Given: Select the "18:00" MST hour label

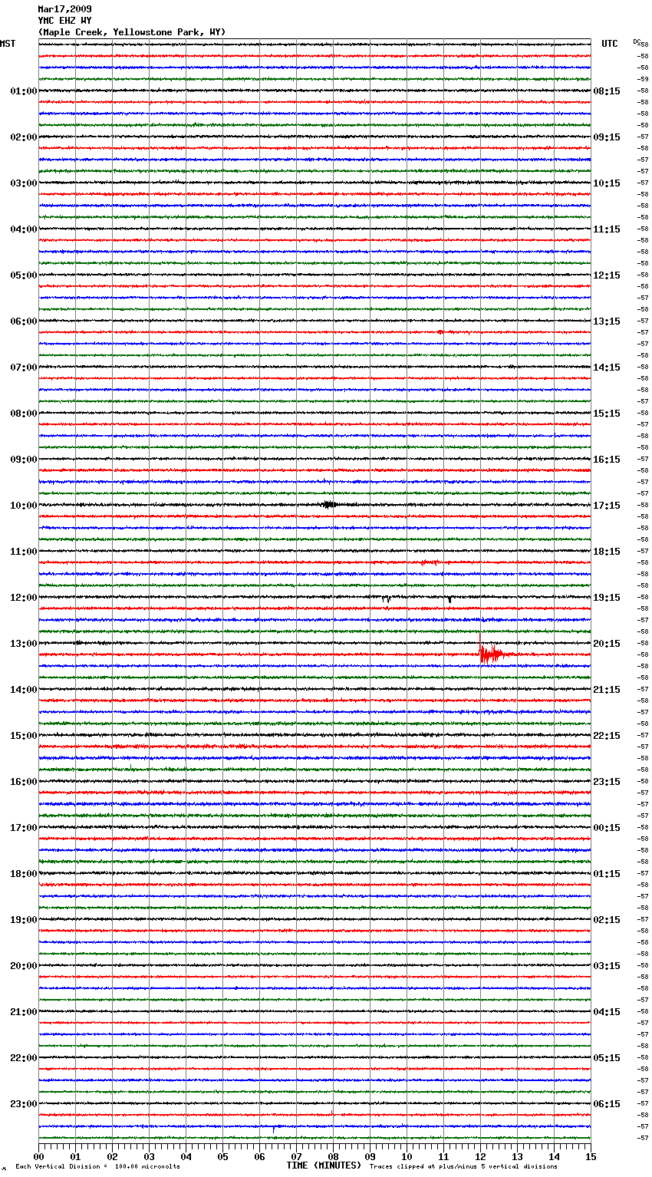Looking at the screenshot, I should click(24, 874).
